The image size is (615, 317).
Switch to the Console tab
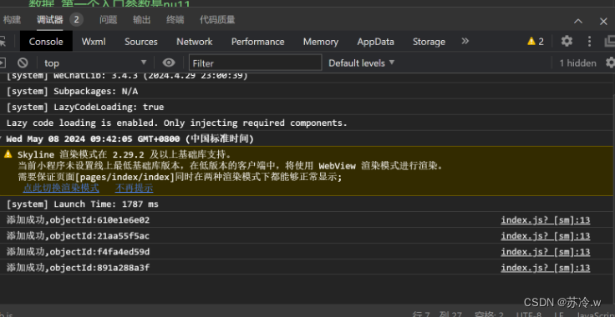(46, 42)
